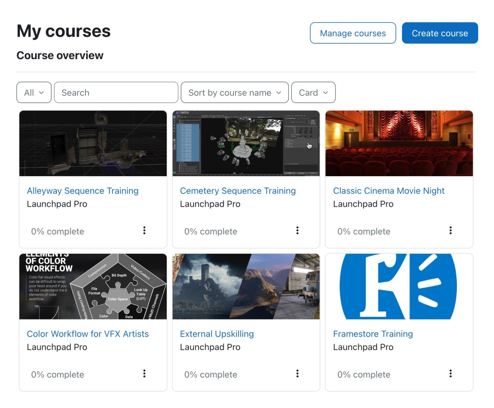Open the Cemetery Sequence Training link
The image size is (494, 408).
click(238, 191)
